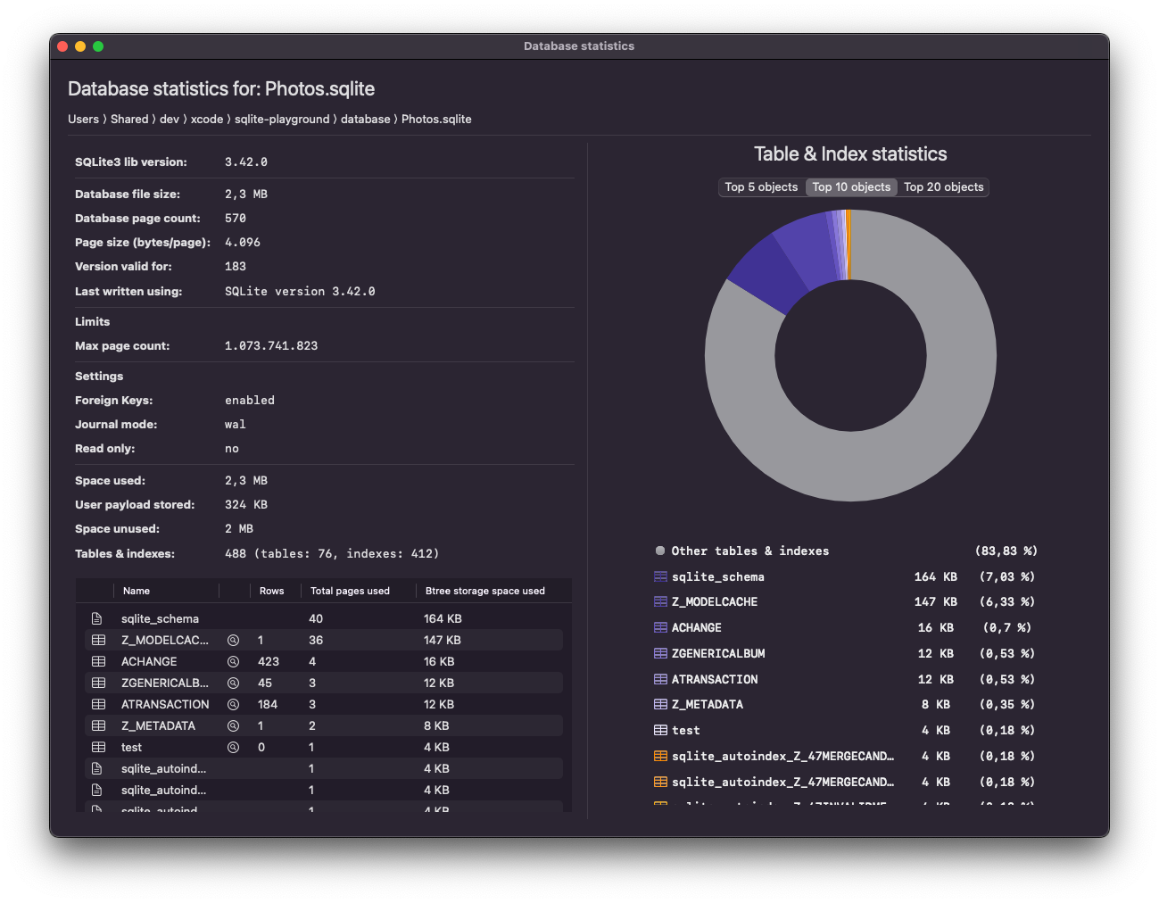
Task: Click the gray dot next to Other tables & indexes
Action: 660,551
